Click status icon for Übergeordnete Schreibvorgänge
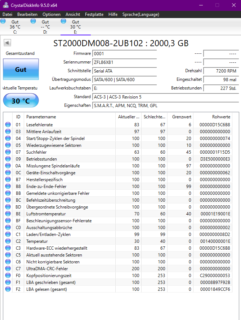Image resolution: width=241 pixels, height=320 pixels. pyautogui.click(x=8, y=207)
